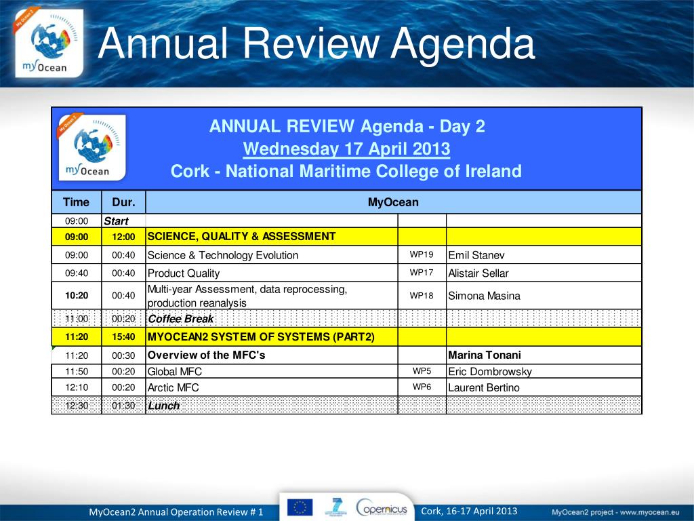Click the 12:30 time cell
Image resolution: width=694 pixels, height=521 pixels.
click(77, 406)
